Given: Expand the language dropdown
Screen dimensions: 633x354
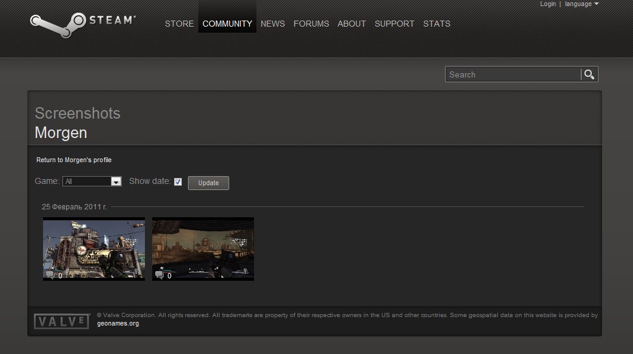Looking at the screenshot, I should (x=581, y=4).
